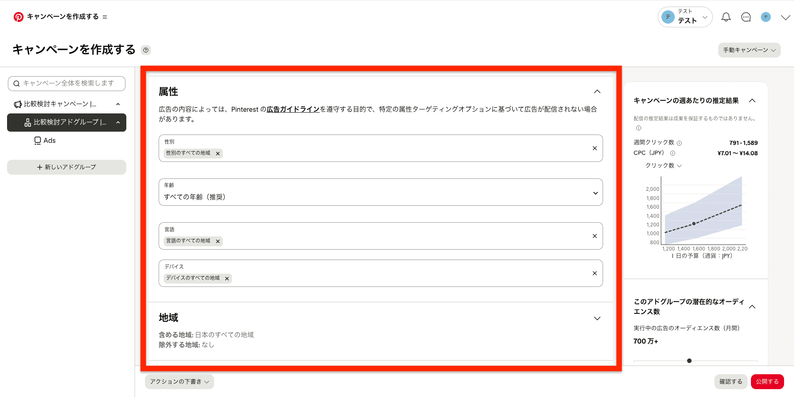This screenshot has height=397, width=794.
Task: Click the 確認する button
Action: point(731,382)
